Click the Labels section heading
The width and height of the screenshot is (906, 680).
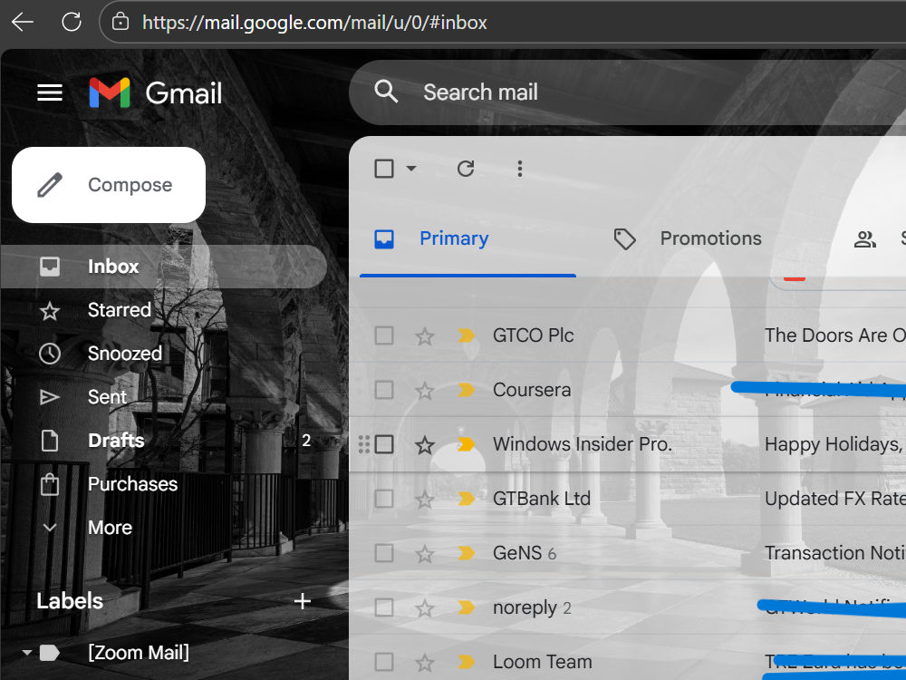click(70, 601)
